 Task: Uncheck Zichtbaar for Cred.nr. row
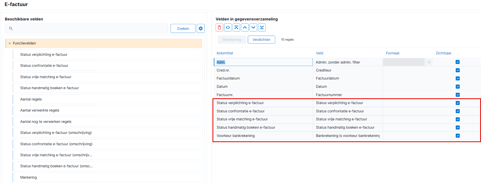458,70
